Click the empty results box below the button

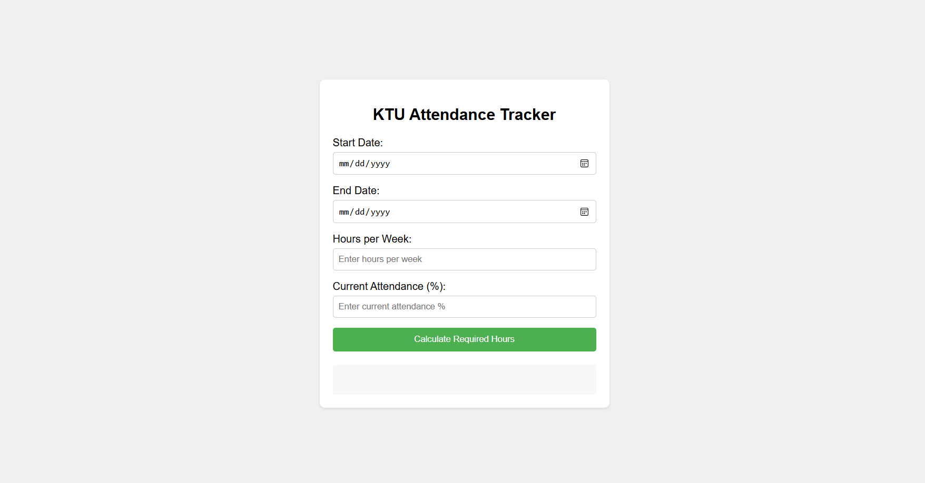464,379
